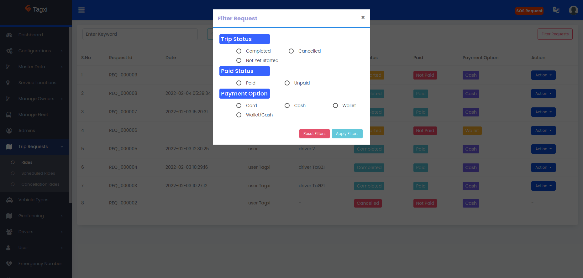Viewport: 583px width, 278px height.
Task: Open the language translate icon
Action: click(x=556, y=10)
